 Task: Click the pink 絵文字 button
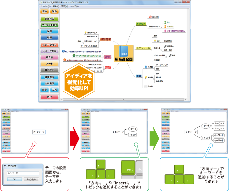coord(50,57)
